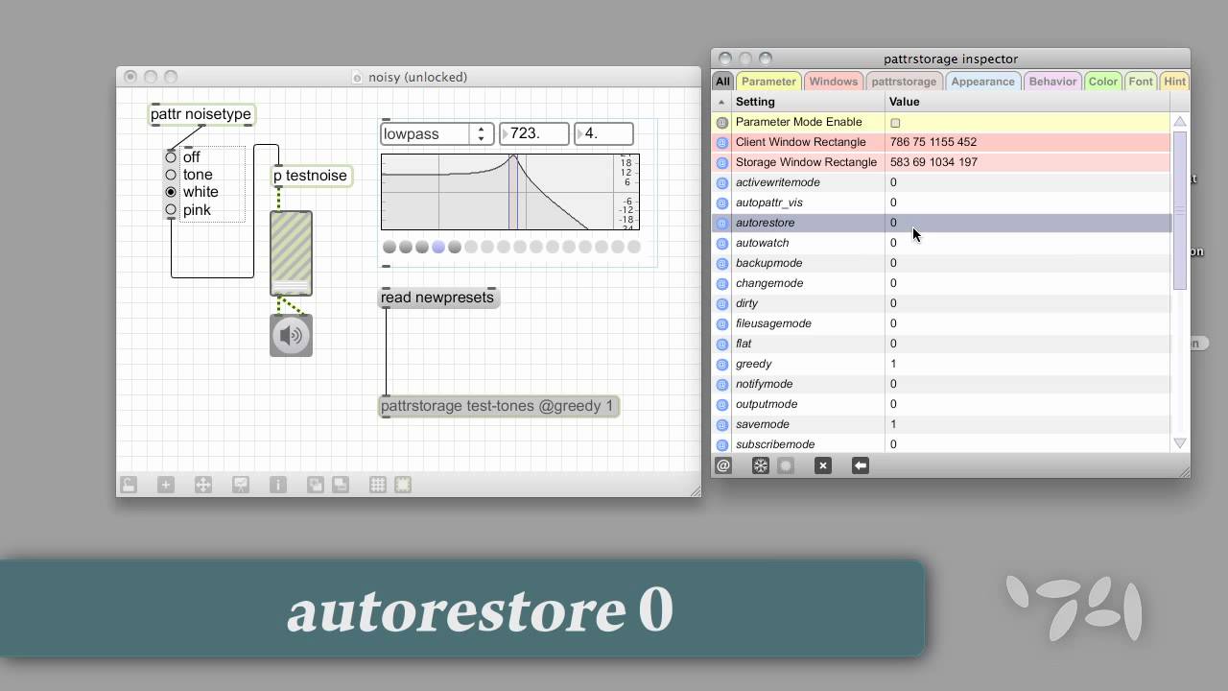Click the @ icon beside backupmode
The width and height of the screenshot is (1228, 691).
tap(722, 263)
